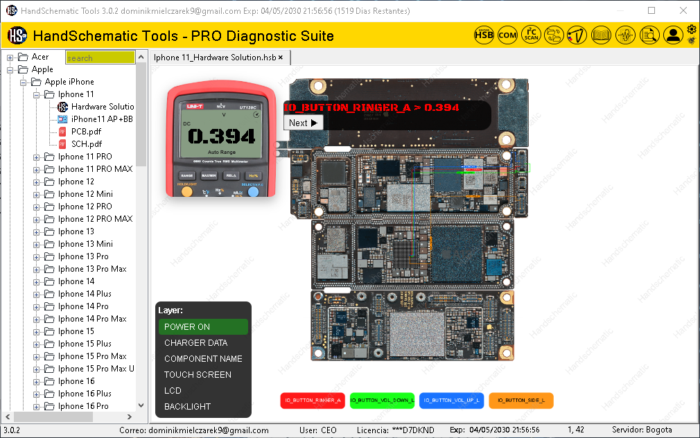Open the user account icon
Screen dimensions: 700x438
673,35
